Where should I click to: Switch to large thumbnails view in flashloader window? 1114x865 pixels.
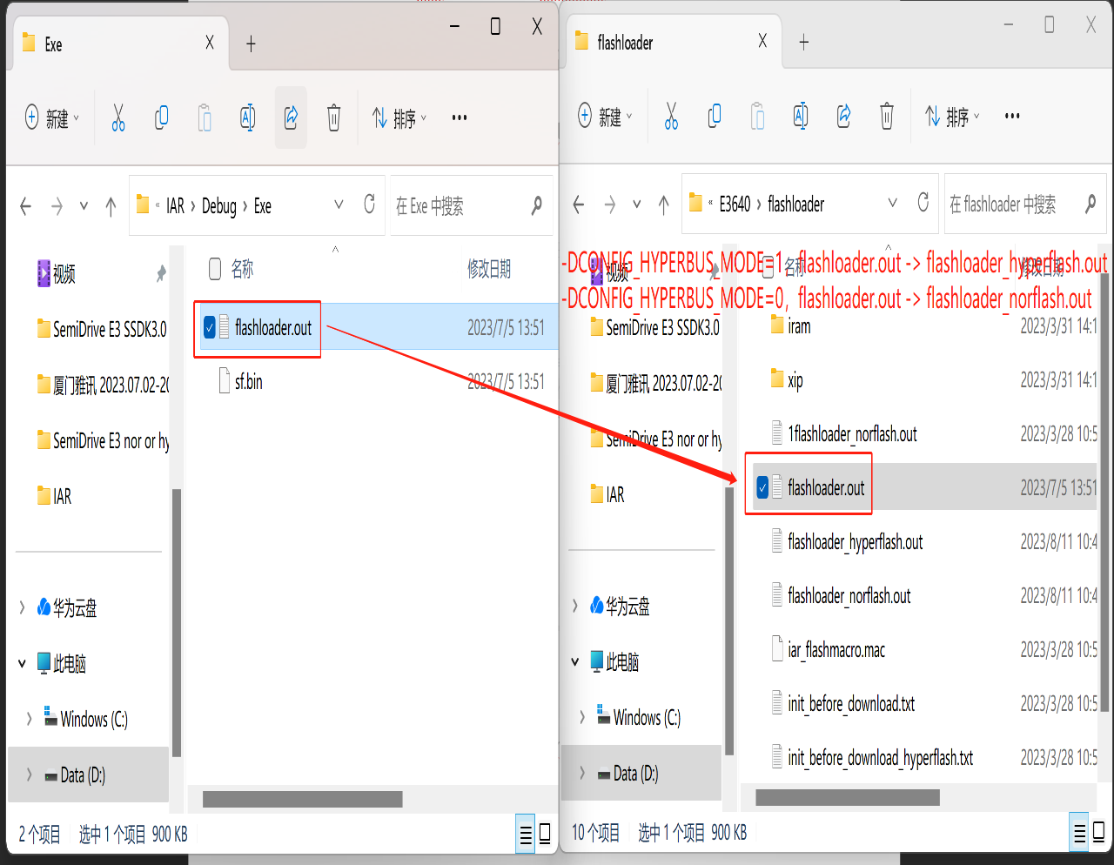(1099, 833)
